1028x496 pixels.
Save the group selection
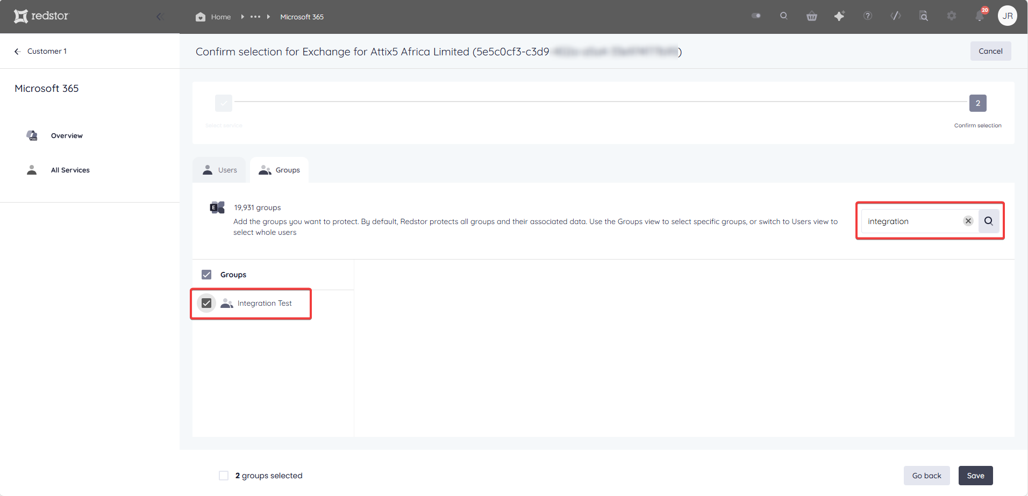tap(976, 476)
